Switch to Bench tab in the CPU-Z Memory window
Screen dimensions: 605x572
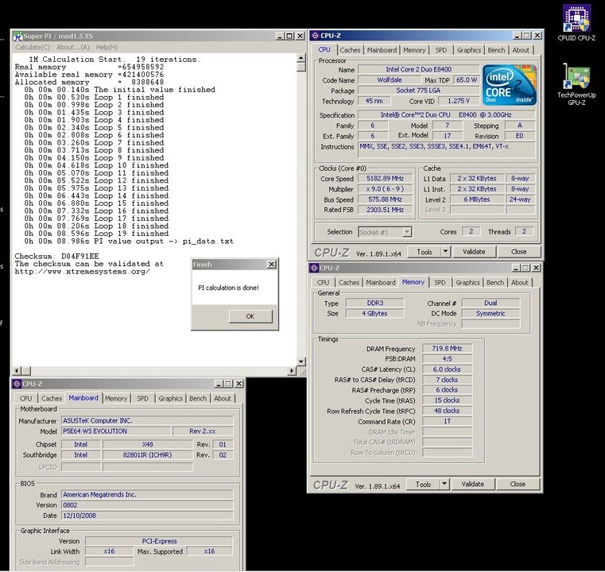point(495,282)
